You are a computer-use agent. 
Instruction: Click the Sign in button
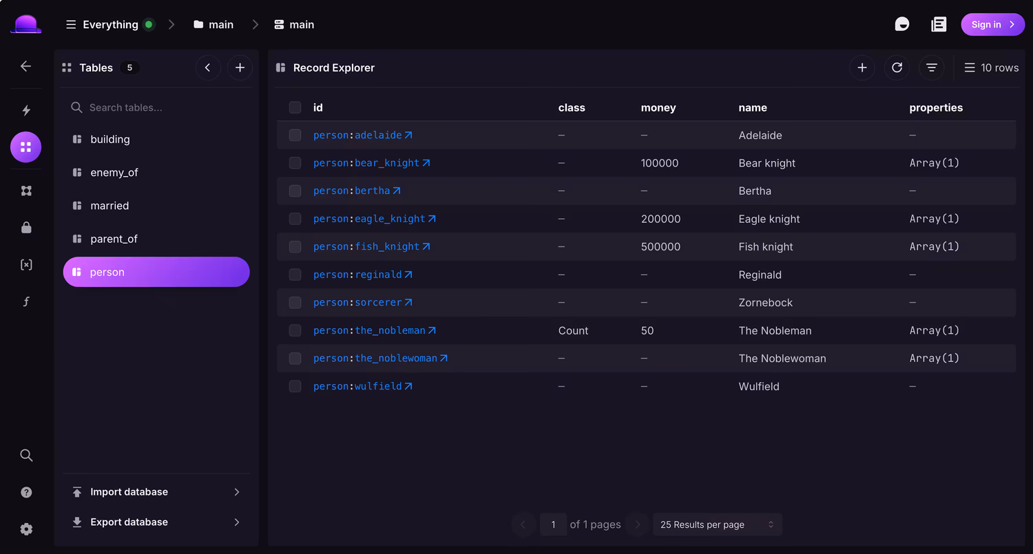[x=993, y=25]
